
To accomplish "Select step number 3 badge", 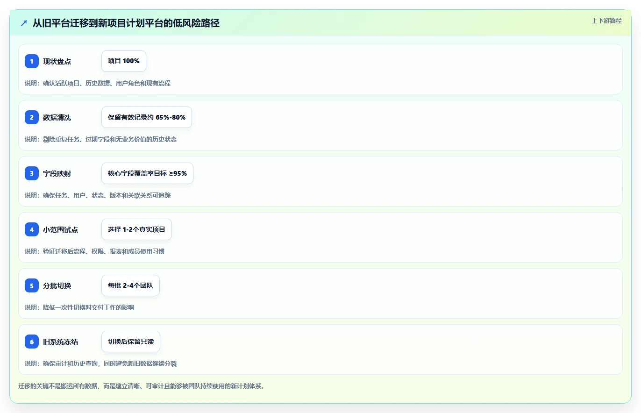I will point(32,173).
